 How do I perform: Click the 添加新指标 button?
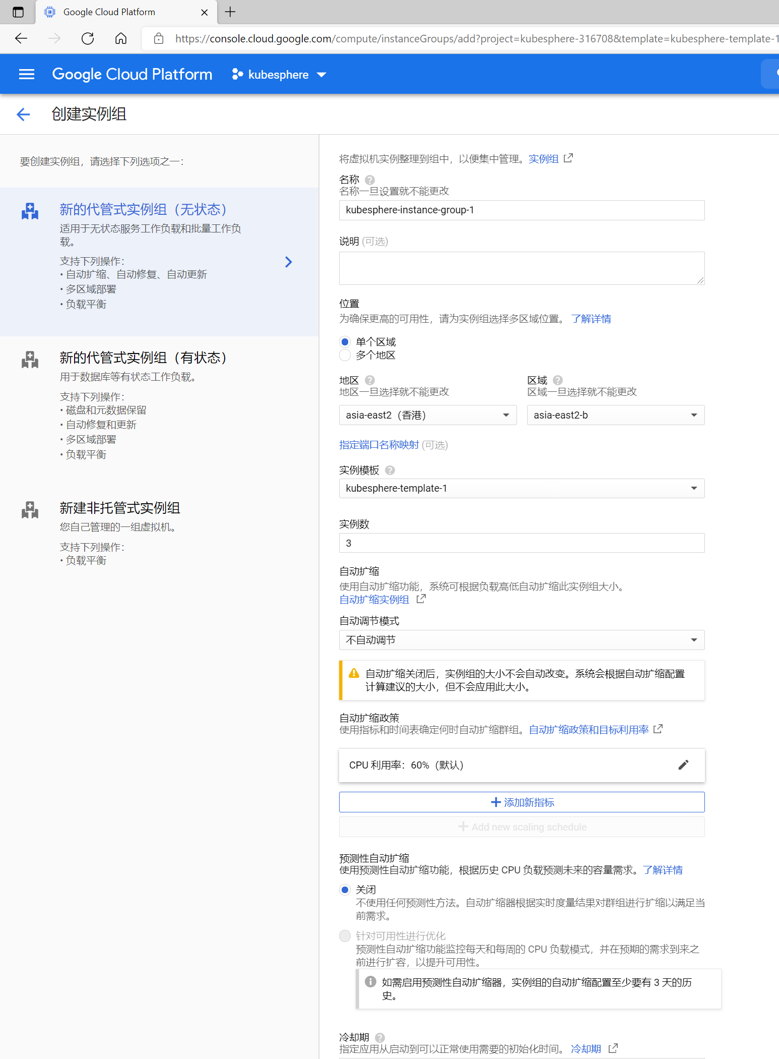pos(522,802)
